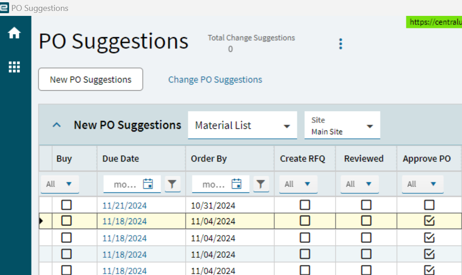Check Buy box for 11/21/2024 row
This screenshot has height=275, width=462.
[66, 205]
